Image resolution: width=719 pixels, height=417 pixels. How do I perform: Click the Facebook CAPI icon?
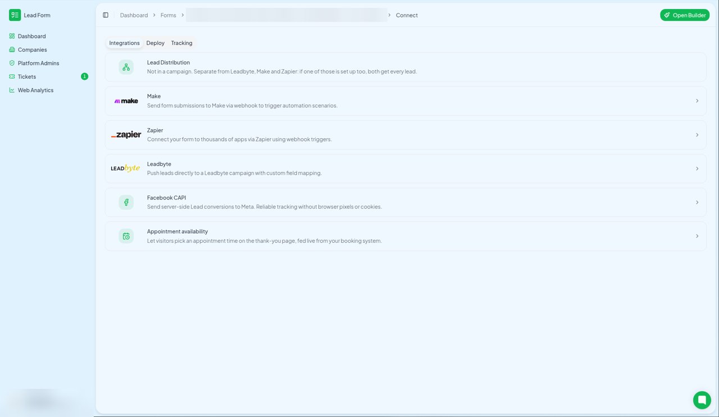pos(126,202)
